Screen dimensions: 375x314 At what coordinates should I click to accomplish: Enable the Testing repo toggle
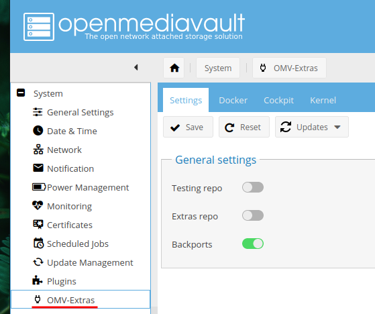tap(253, 187)
